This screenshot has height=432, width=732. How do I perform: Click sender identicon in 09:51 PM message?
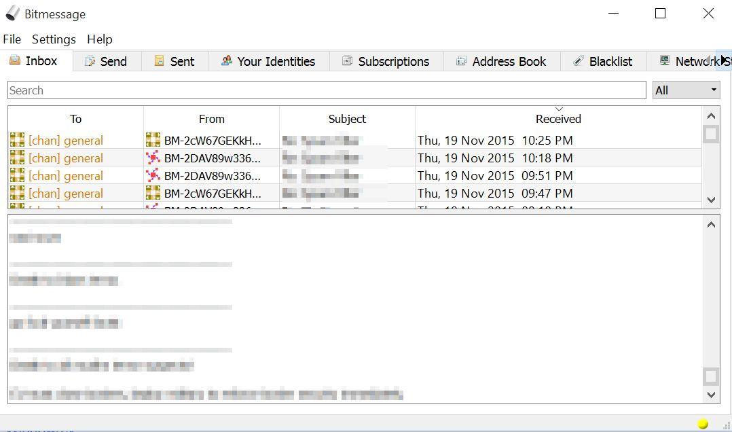click(x=153, y=176)
